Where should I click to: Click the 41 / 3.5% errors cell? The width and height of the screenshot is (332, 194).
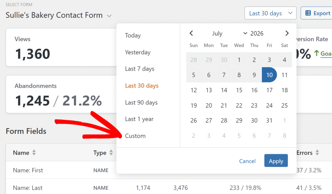tap(309, 188)
